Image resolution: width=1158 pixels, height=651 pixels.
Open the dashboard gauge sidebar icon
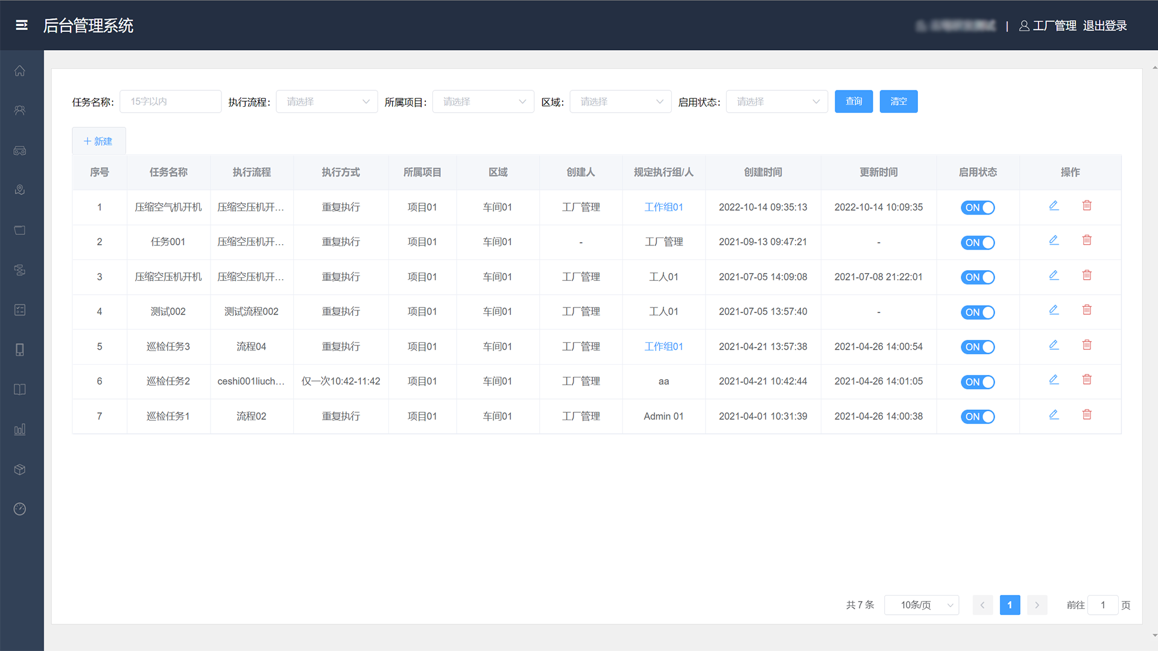20,509
